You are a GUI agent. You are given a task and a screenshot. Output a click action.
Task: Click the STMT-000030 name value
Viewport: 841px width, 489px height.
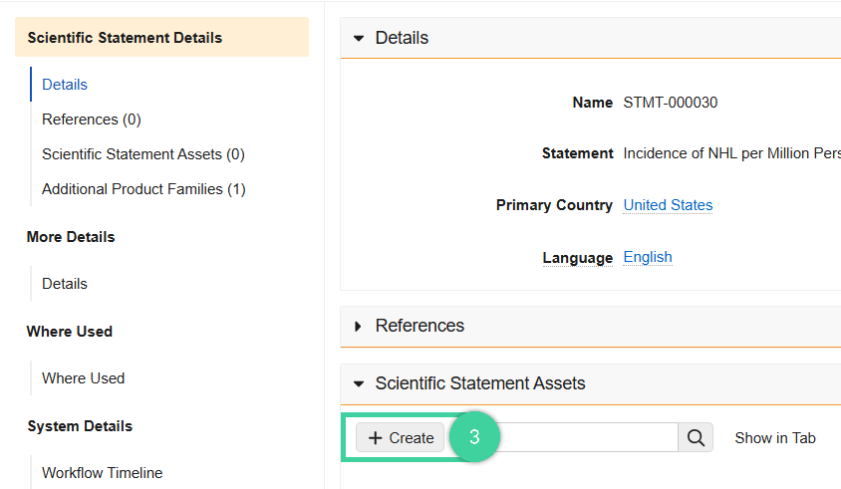point(670,103)
